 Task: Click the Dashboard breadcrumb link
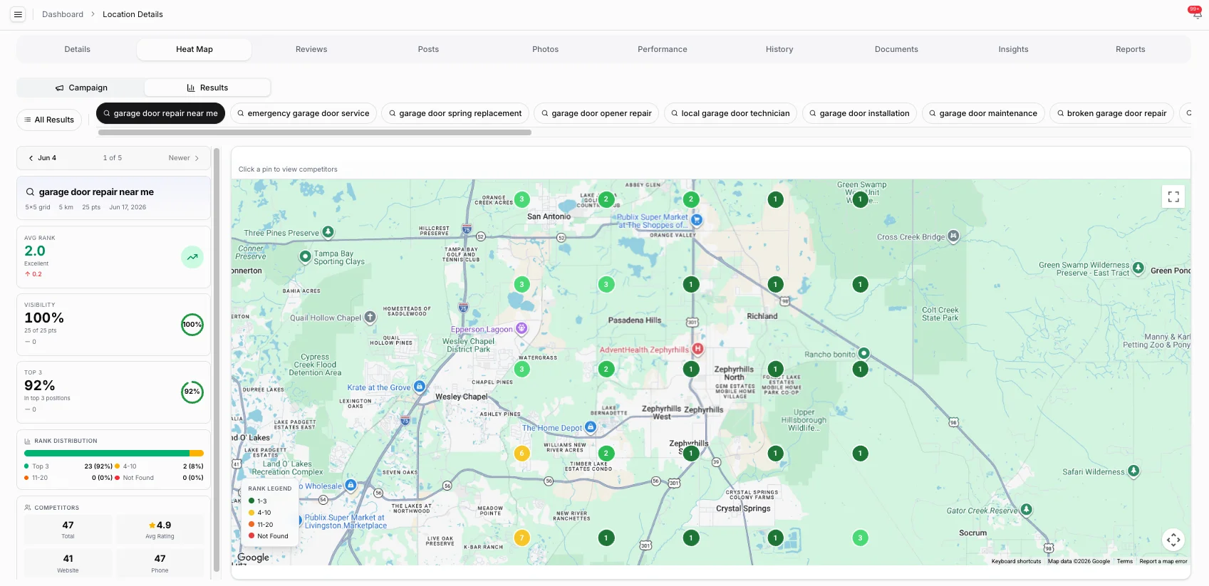[x=63, y=14]
